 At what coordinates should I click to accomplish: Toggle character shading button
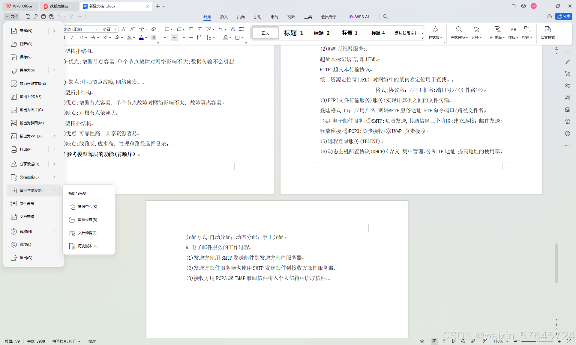coord(154,37)
